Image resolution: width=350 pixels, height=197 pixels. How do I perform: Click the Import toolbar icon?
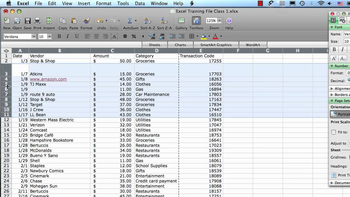[x=49, y=21]
